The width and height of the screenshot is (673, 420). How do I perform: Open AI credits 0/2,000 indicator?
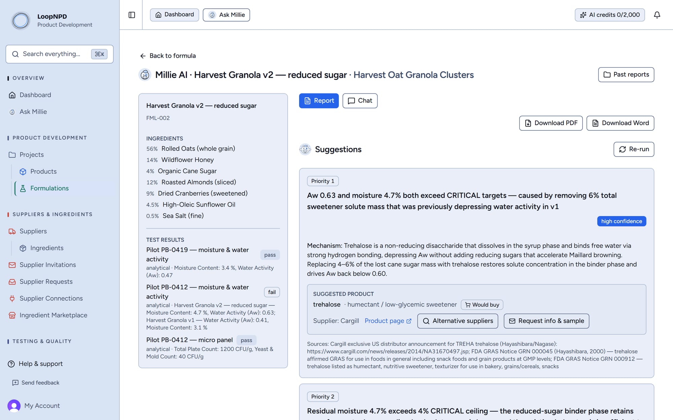610,15
